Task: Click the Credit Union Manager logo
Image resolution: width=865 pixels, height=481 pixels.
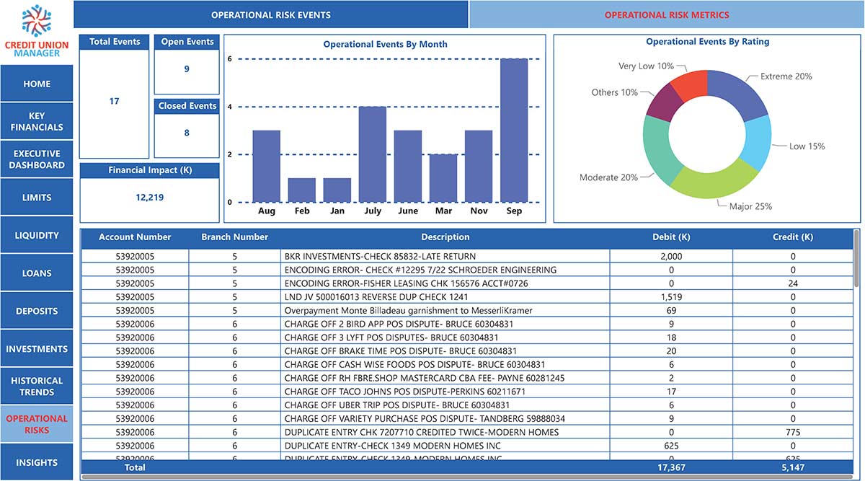Action: point(37,32)
